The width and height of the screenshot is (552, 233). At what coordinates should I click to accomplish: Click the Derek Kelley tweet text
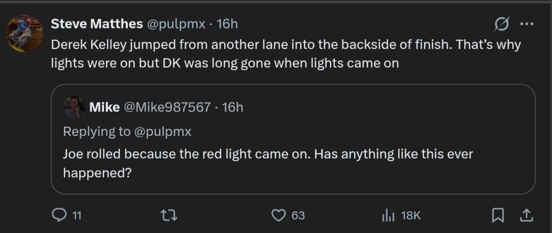pyautogui.click(x=286, y=53)
